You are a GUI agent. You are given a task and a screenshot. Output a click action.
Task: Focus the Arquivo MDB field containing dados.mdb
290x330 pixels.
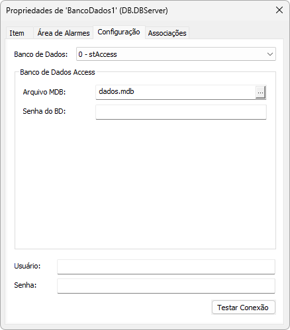(175, 92)
